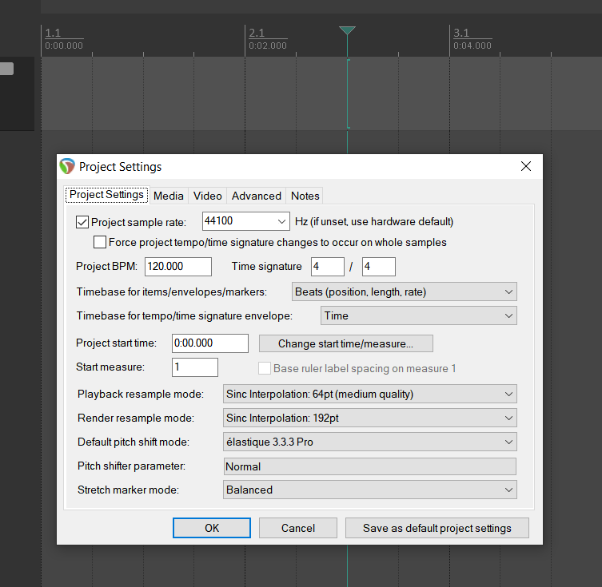Screen dimensions: 602x587
Task: Select the Project Settings tab
Action: click(106, 195)
